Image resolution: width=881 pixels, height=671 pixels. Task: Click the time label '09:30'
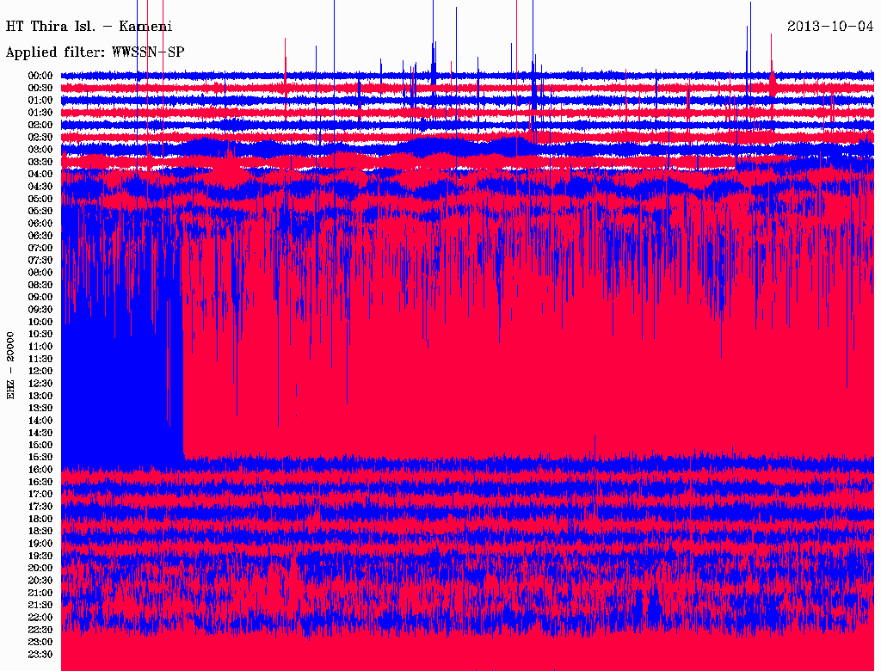(x=40, y=310)
